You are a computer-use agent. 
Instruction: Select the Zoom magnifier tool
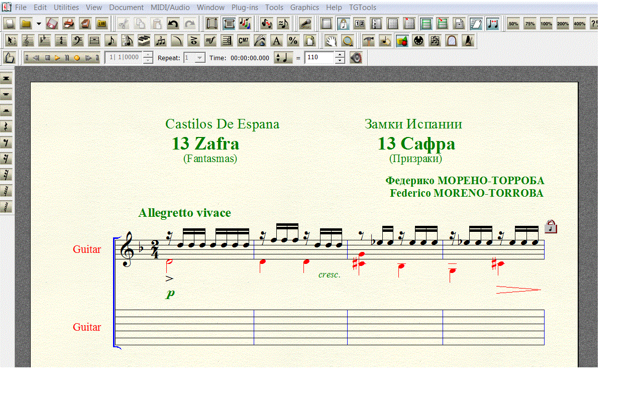click(x=347, y=41)
